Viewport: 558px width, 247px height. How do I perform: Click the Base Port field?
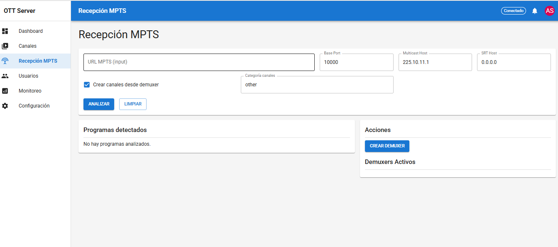[356, 62]
